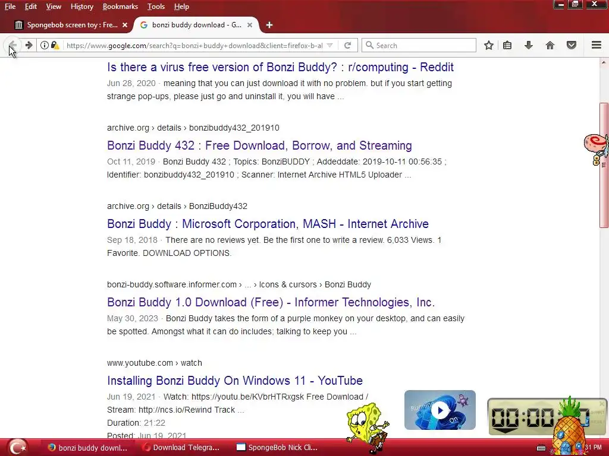
Task: Click the Gary snail screen toy
Action: tap(596, 150)
